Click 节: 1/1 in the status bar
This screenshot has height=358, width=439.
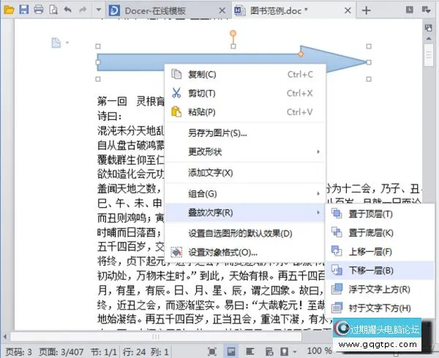(x=104, y=351)
